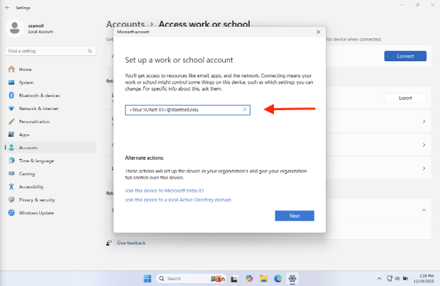Click the Give feedback link
Image resolution: width=440 pixels, height=286 pixels.
(131, 243)
